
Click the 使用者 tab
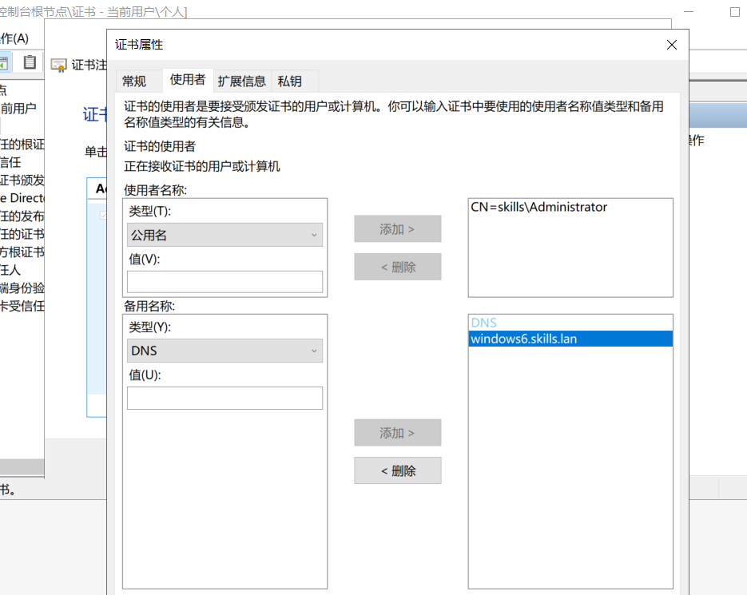click(188, 80)
